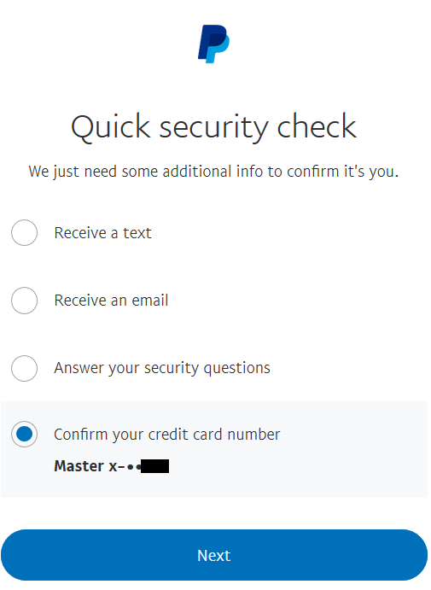Image resolution: width=431 pixels, height=590 pixels.
Task: Click the PayPal logo icon
Action: (x=214, y=44)
